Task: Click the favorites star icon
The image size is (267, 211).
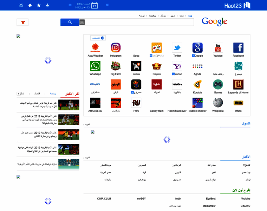Action: click(39, 6)
